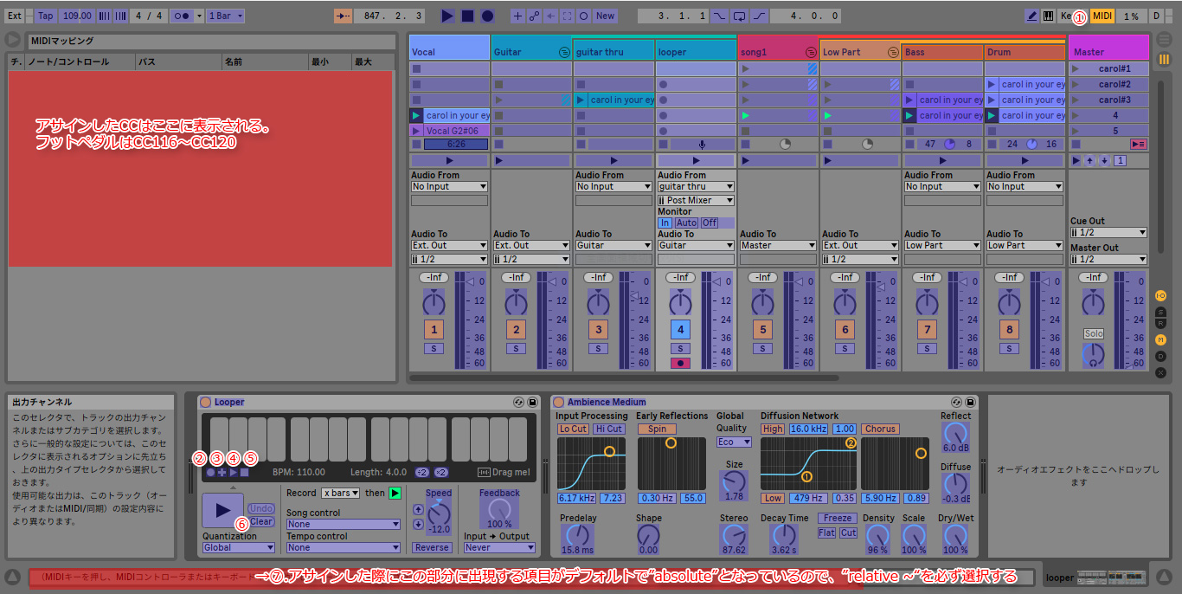Click the Arrangement Record button

(x=487, y=16)
